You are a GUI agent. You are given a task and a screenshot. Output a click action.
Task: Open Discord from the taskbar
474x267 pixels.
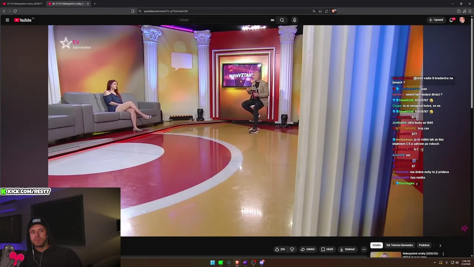pyautogui.click(x=262, y=263)
